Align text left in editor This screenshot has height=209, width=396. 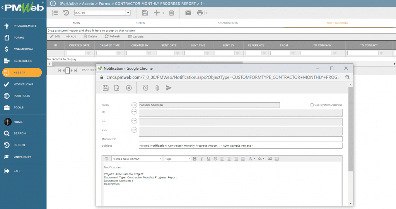[222, 159]
